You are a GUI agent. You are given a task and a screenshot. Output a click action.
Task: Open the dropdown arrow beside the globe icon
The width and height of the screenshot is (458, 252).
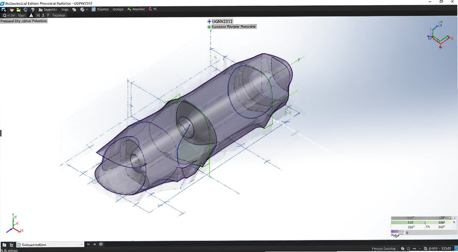pos(87,9)
